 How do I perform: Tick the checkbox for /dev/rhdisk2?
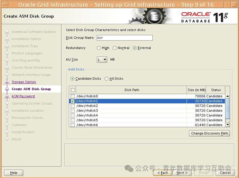pyautogui.click(x=73, y=106)
